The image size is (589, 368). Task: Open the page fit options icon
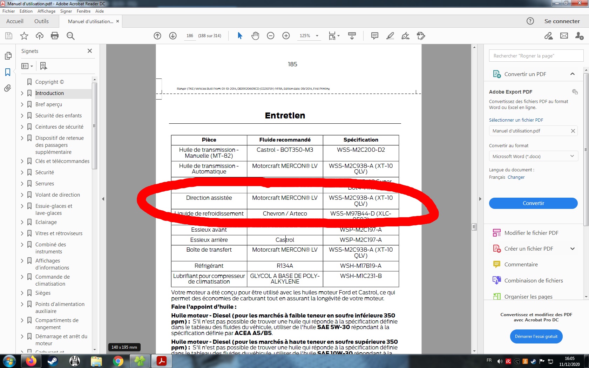[334, 36]
